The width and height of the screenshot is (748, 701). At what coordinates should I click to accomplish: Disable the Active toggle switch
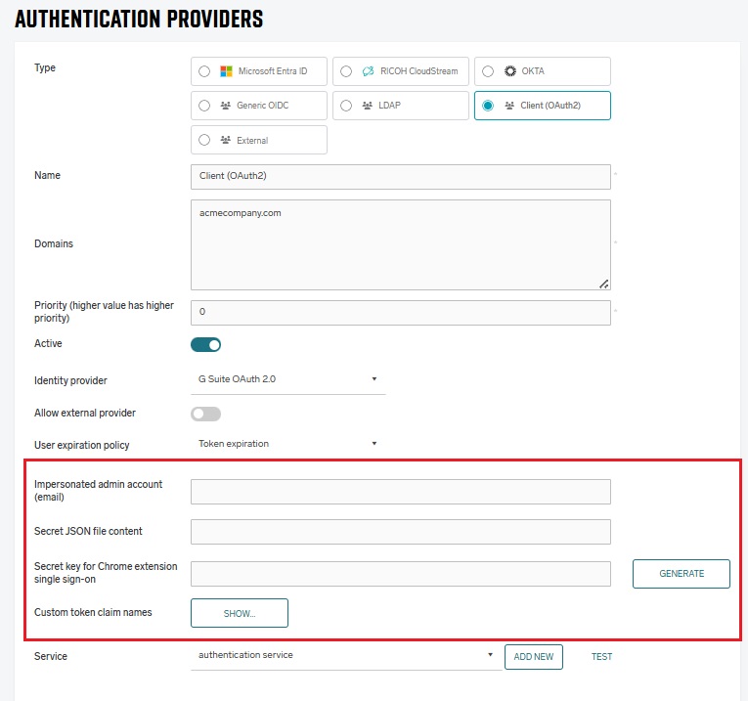pos(206,344)
